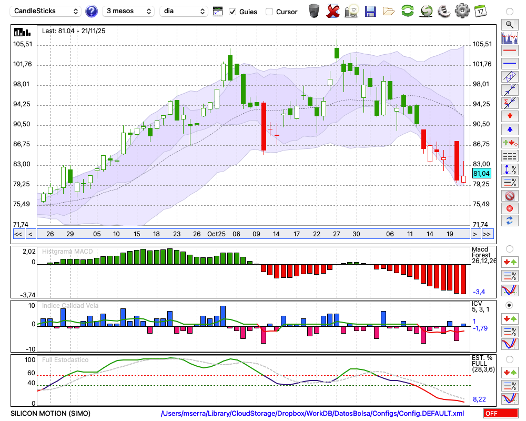The height and width of the screenshot is (421, 526).
Task: Click red-green arrows in ICV panel
Action: pyautogui.click(x=510, y=318)
